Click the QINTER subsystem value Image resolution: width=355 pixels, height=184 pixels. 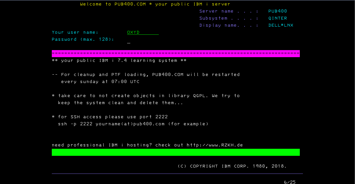(278, 18)
